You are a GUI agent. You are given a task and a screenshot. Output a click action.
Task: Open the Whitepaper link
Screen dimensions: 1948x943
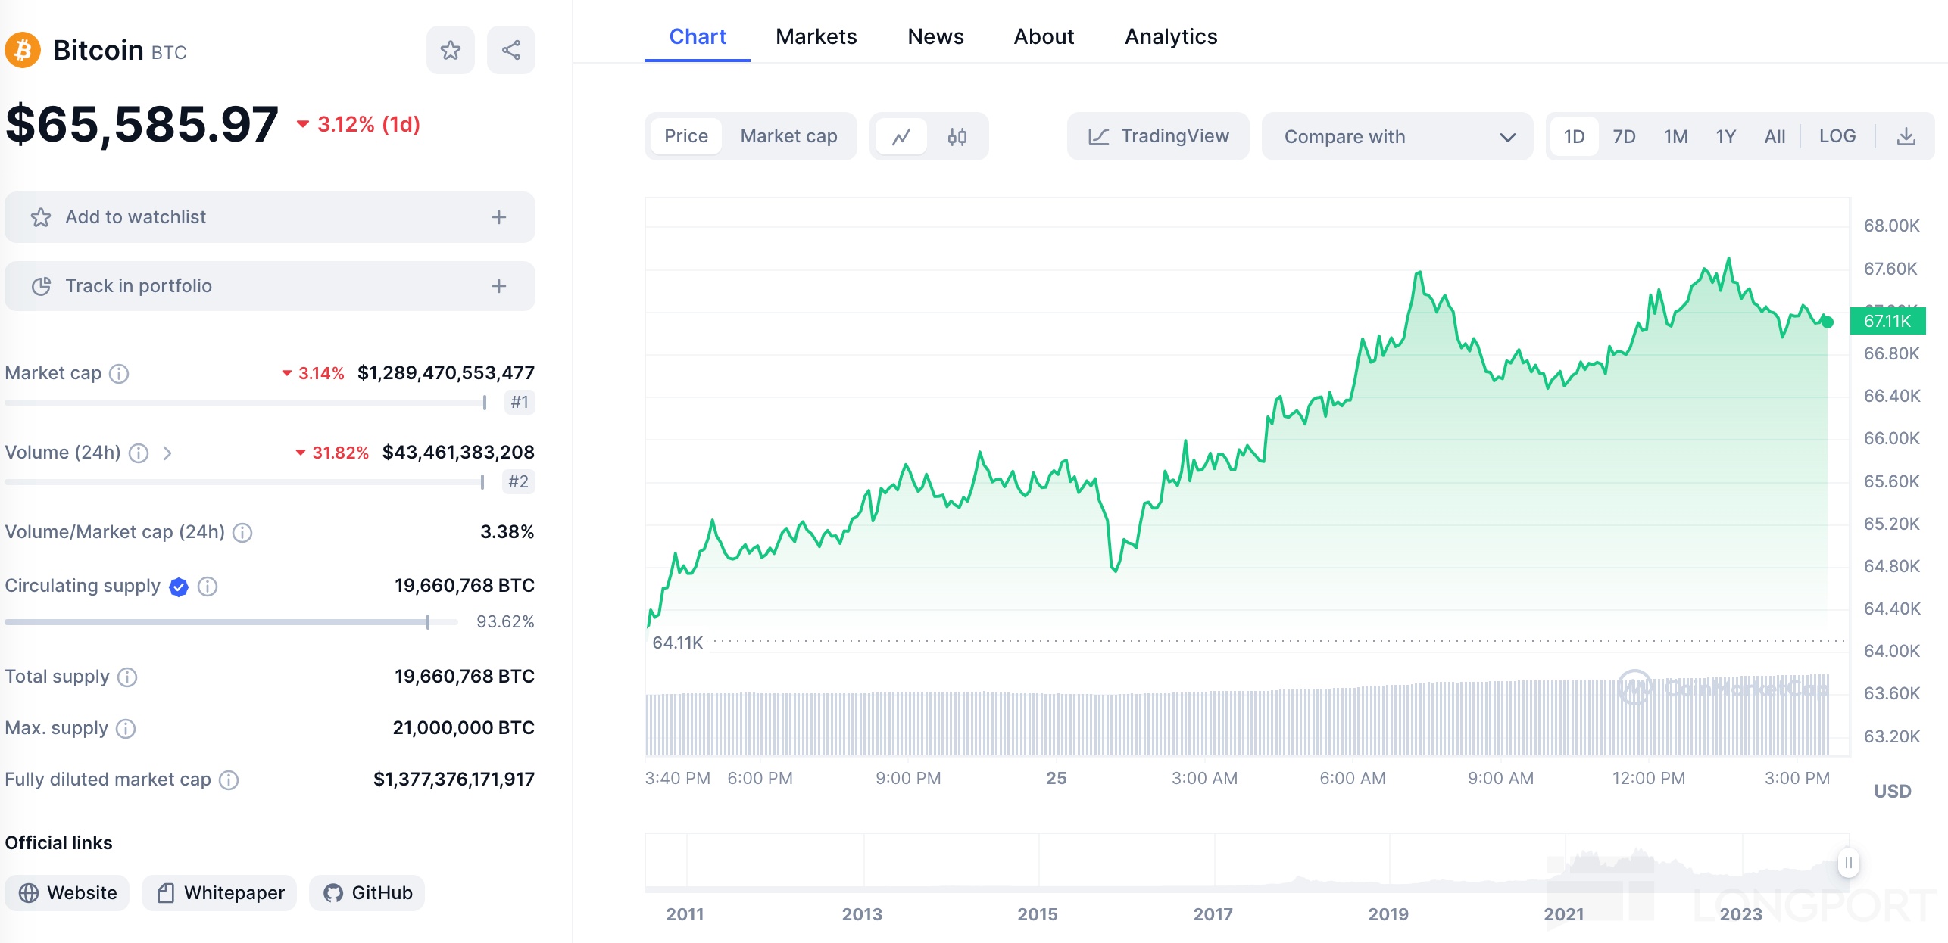point(220,893)
